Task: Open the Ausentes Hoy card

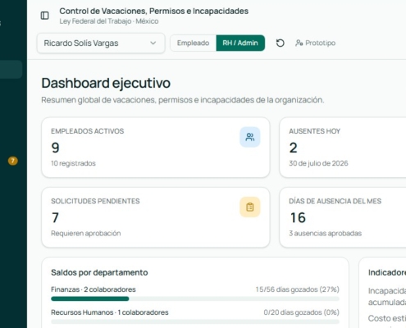Action: (x=343, y=148)
